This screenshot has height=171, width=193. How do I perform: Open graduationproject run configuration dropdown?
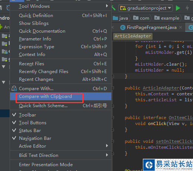(x=145, y=8)
